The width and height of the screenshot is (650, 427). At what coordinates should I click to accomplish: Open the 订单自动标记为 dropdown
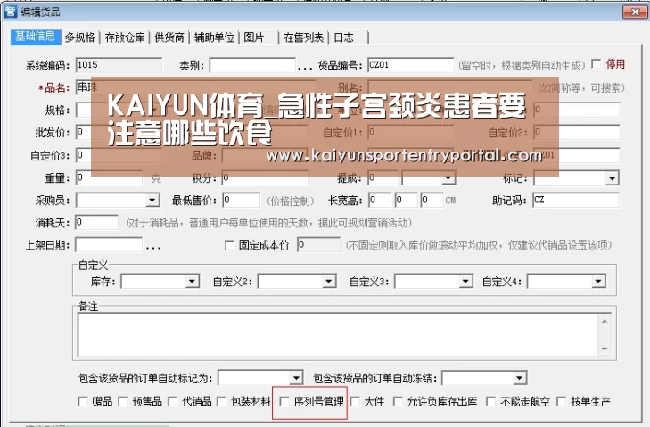(x=296, y=378)
